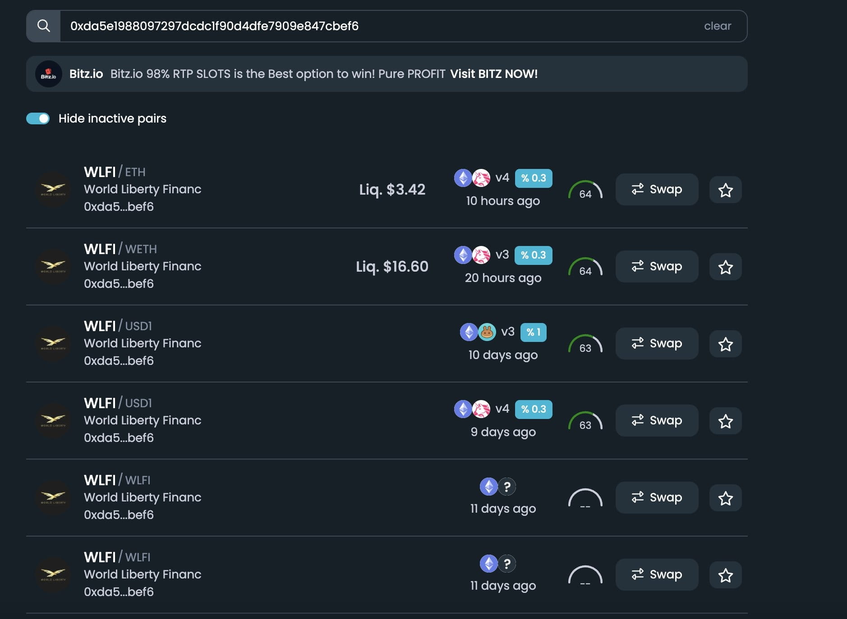Viewport: 847px width, 619px height.
Task: Click the Liq. $16.60 liquidity value
Action: tap(392, 266)
